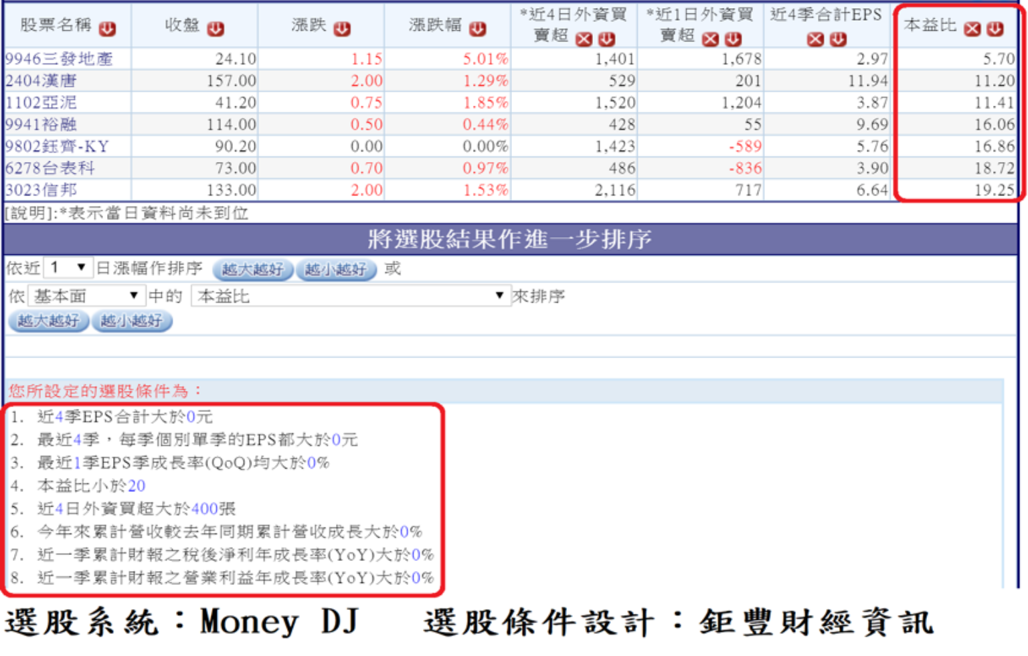Viewport: 1028px width, 656px height.
Task: Delete the 本益比 column using X icon
Action: (x=972, y=29)
